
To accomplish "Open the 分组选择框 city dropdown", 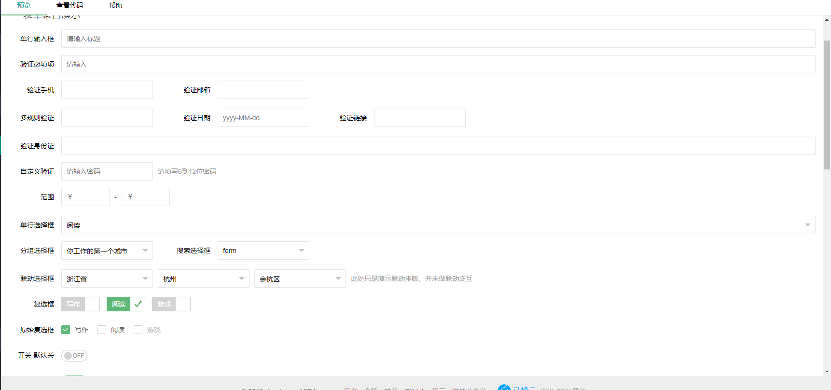I will (x=107, y=251).
